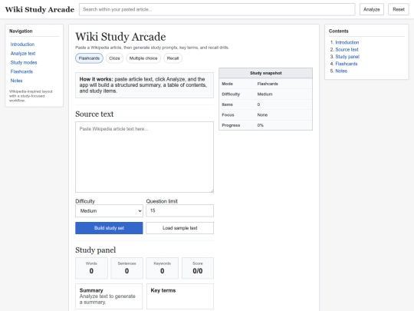
Task: Go to Study modes in Navigation
Action: pos(24,62)
